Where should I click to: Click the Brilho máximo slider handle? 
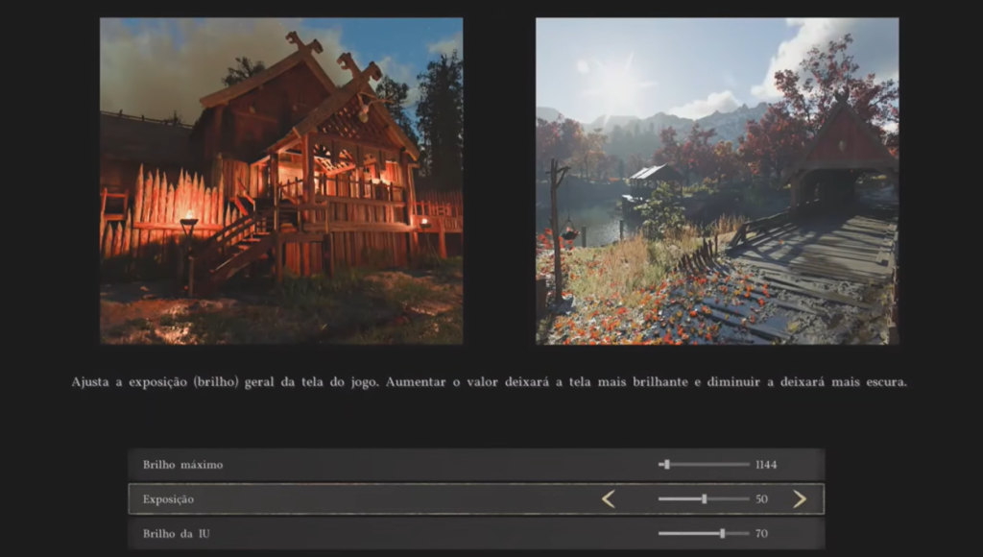666,465
